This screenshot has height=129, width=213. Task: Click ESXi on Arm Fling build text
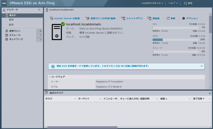pyautogui.click(x=101, y=29)
